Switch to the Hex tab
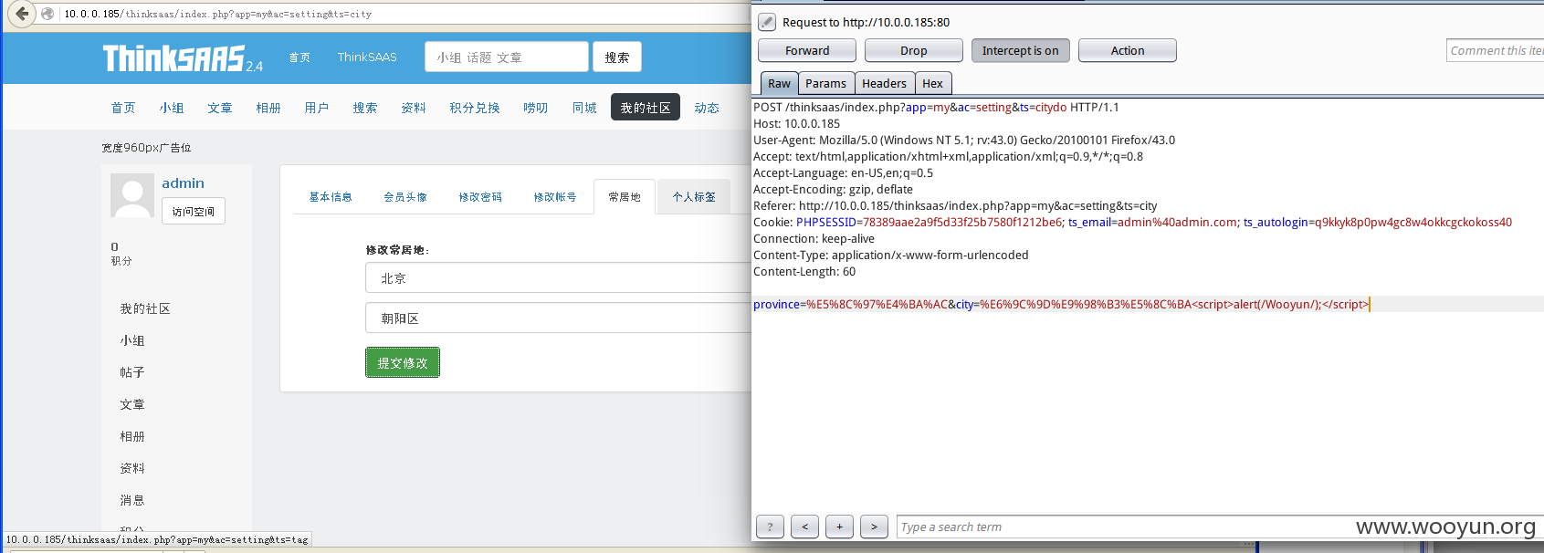1544x553 pixels. [932, 83]
